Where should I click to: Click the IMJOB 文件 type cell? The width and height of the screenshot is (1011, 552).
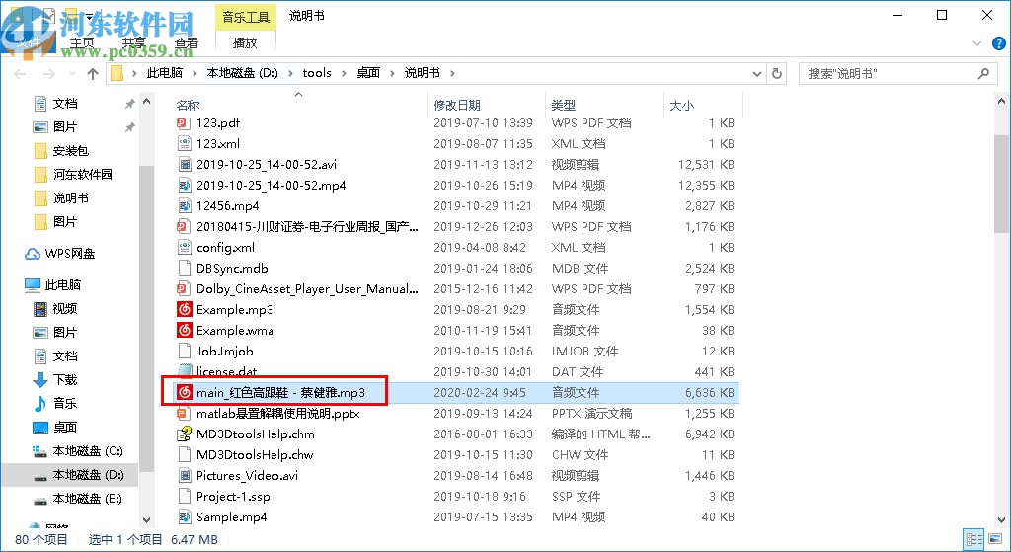(584, 352)
